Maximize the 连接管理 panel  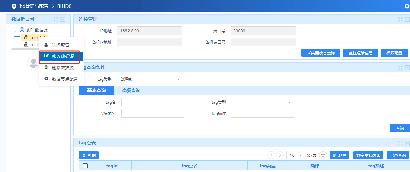tap(400, 19)
